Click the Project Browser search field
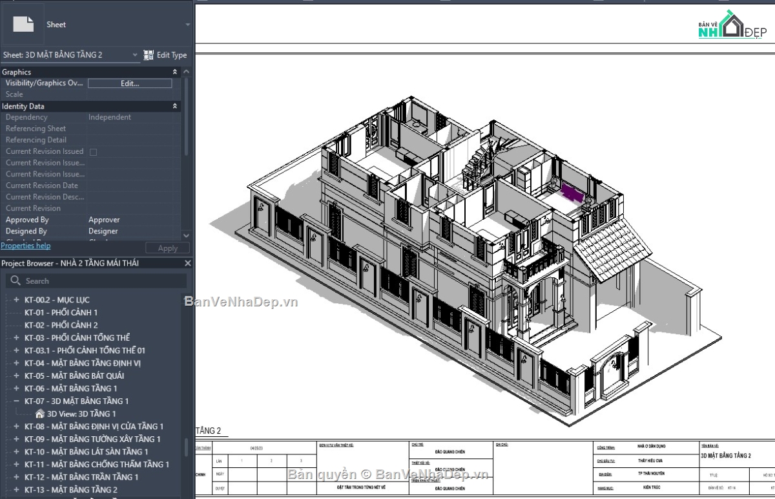The height and width of the screenshot is (499, 775). pyautogui.click(x=97, y=281)
